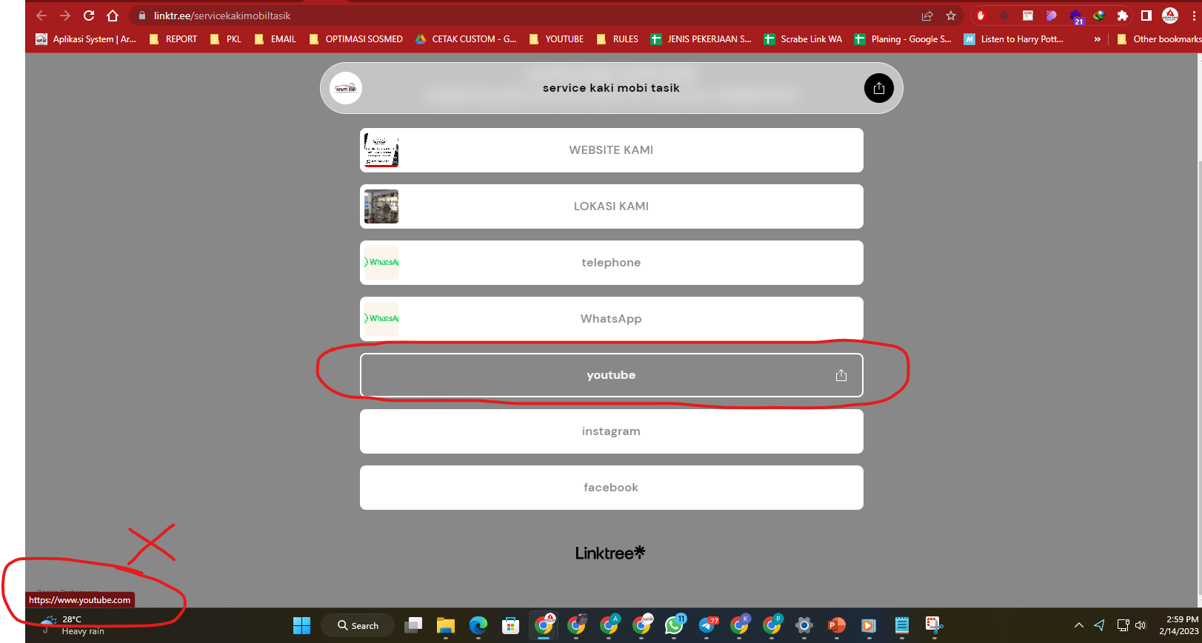1202x643 pixels.
Task: Open the Other bookmarks folder
Action: (x=1159, y=39)
